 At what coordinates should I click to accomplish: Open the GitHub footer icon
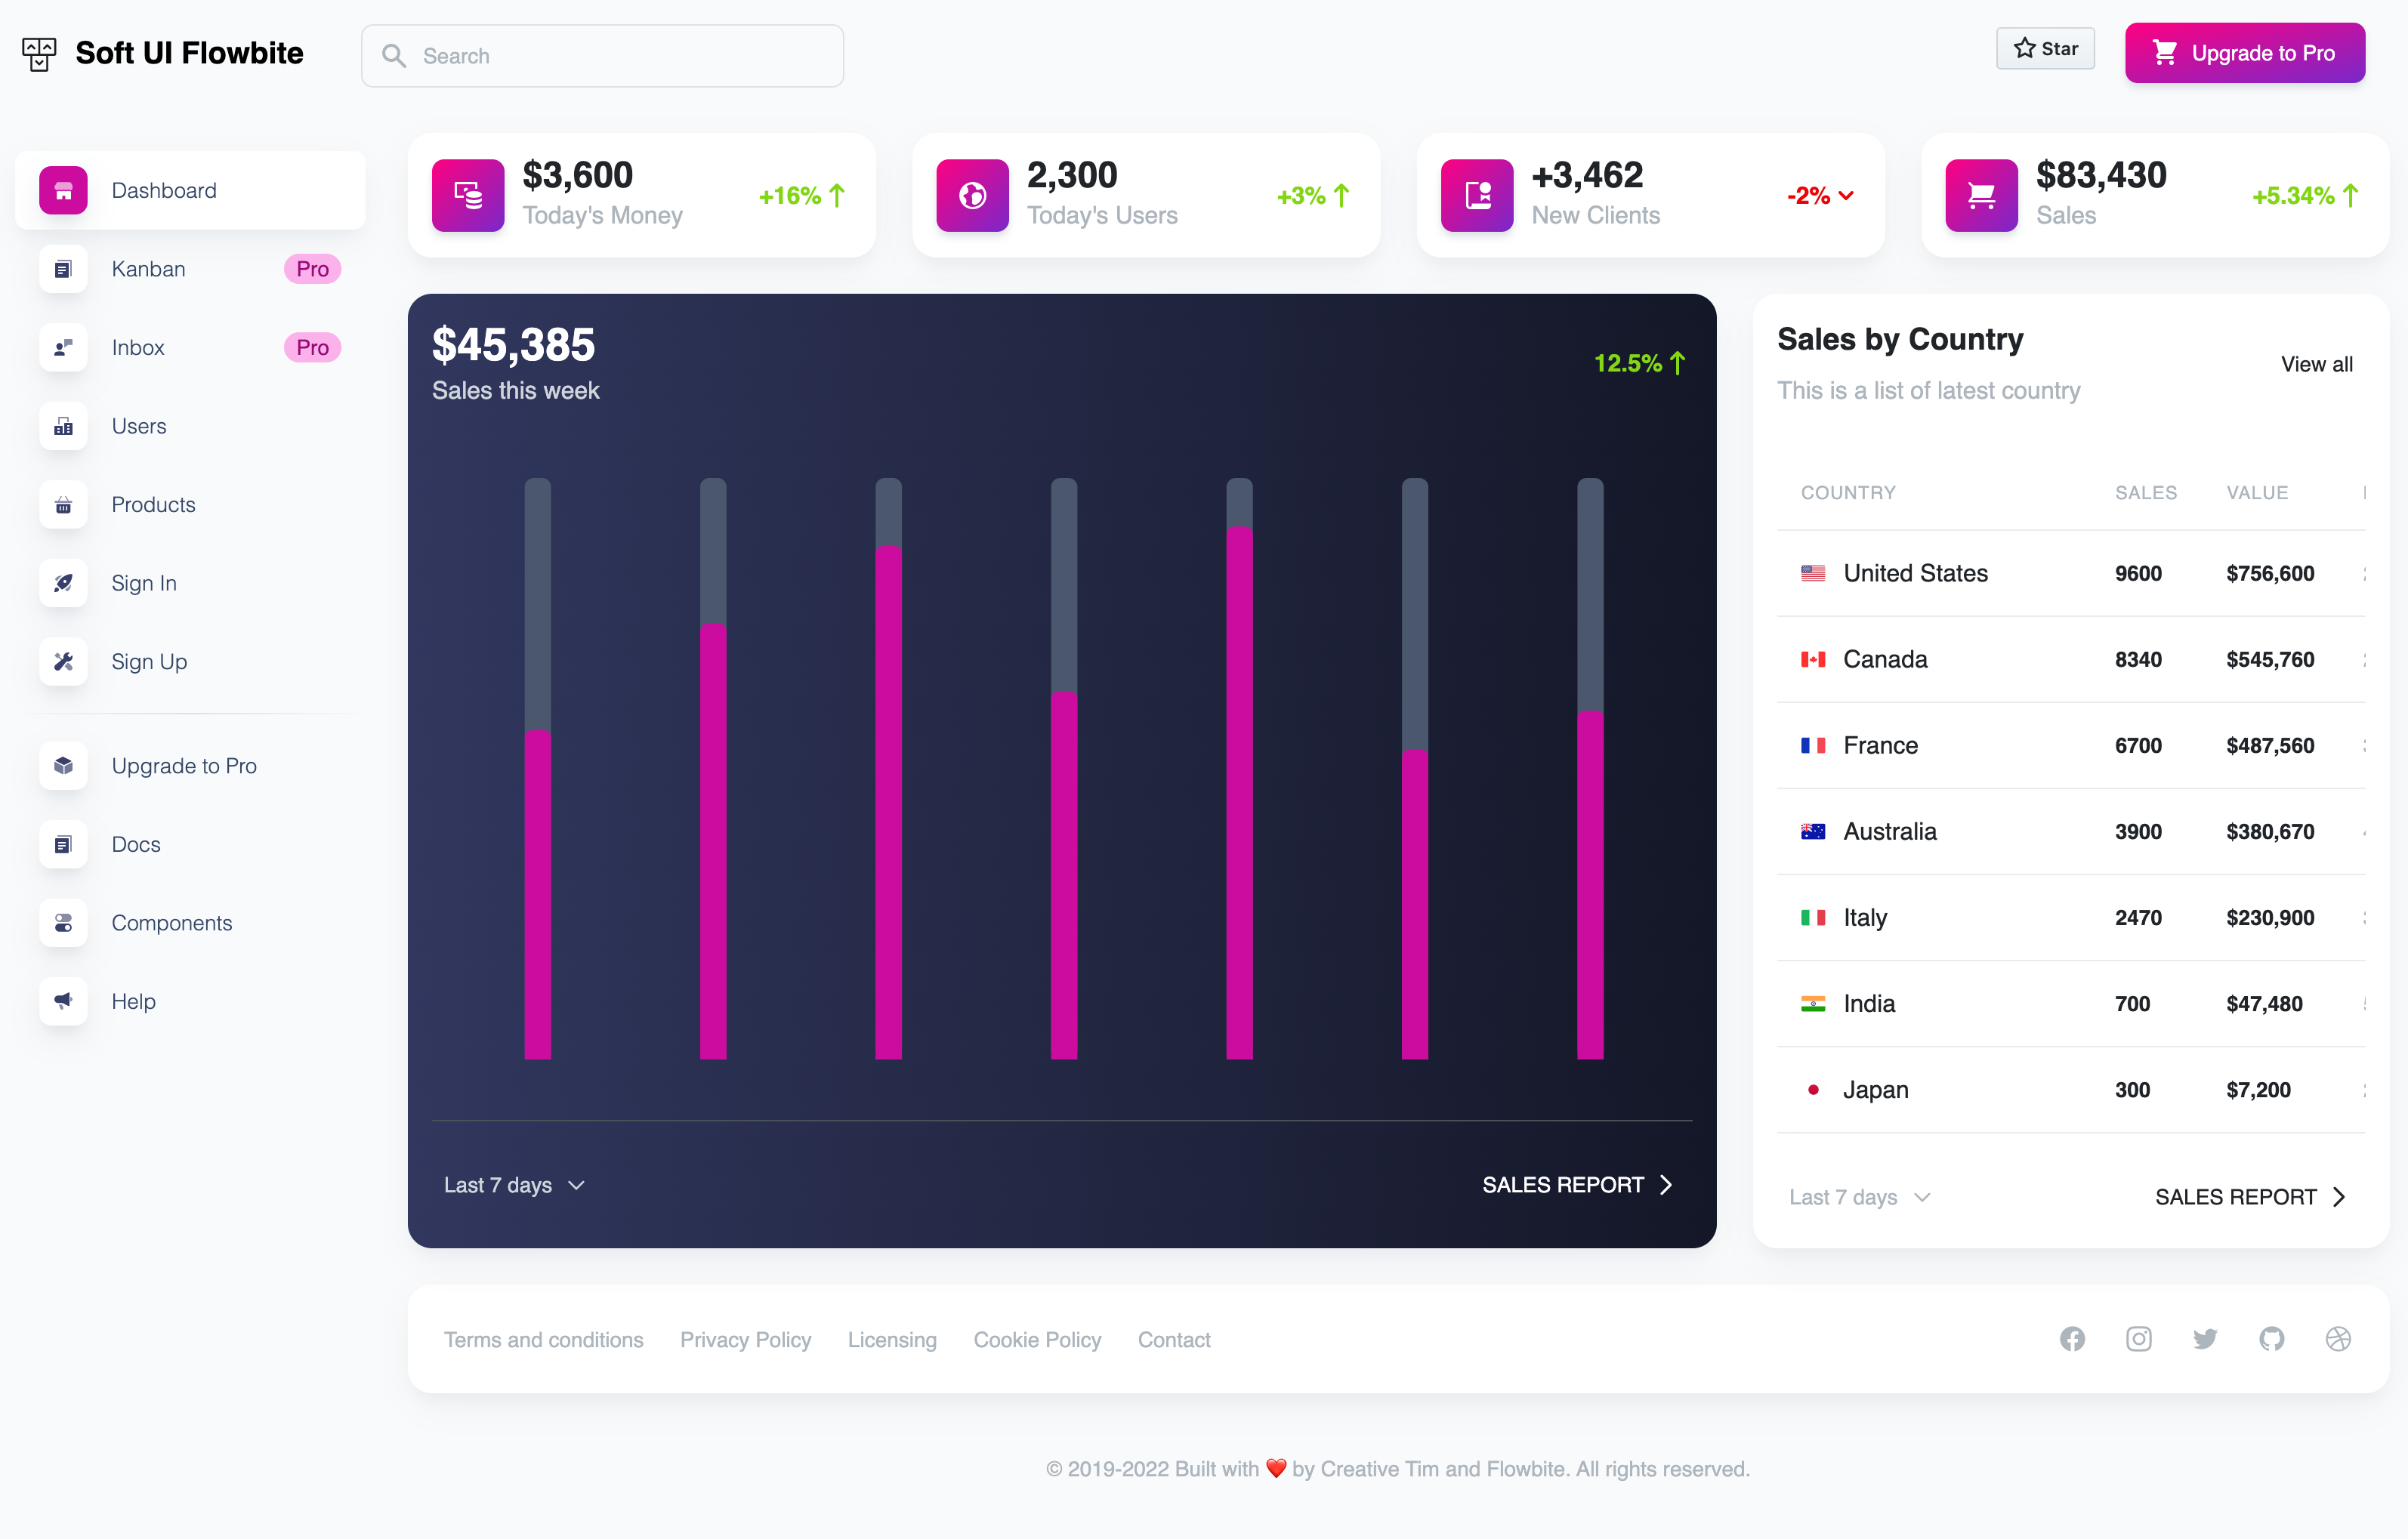(2271, 1339)
